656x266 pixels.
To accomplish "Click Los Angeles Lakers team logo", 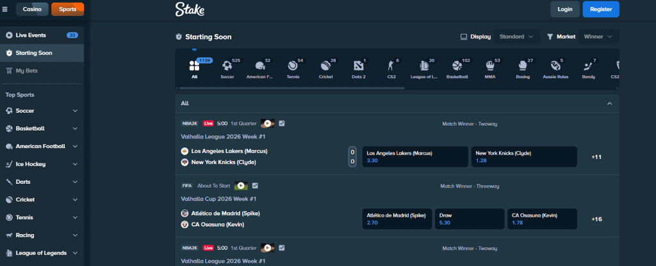I will pyautogui.click(x=184, y=151).
